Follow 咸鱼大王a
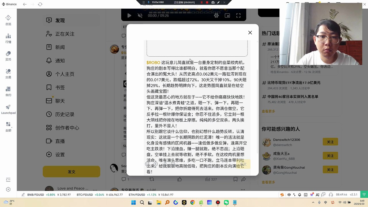Screen dimensions: 368x207 tap(330, 156)
